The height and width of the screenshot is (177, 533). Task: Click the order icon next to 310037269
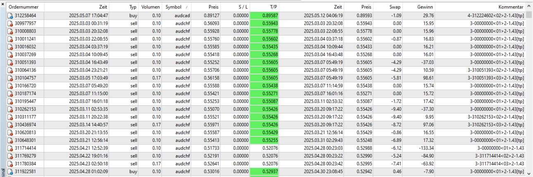pyautogui.click(x=10, y=54)
